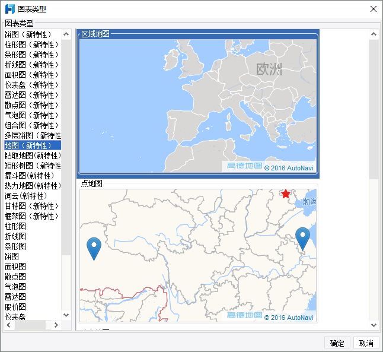Image resolution: width=383 pixels, height=352 pixels.
Task: Select the plain 柱形图 entry
Action: (33, 226)
